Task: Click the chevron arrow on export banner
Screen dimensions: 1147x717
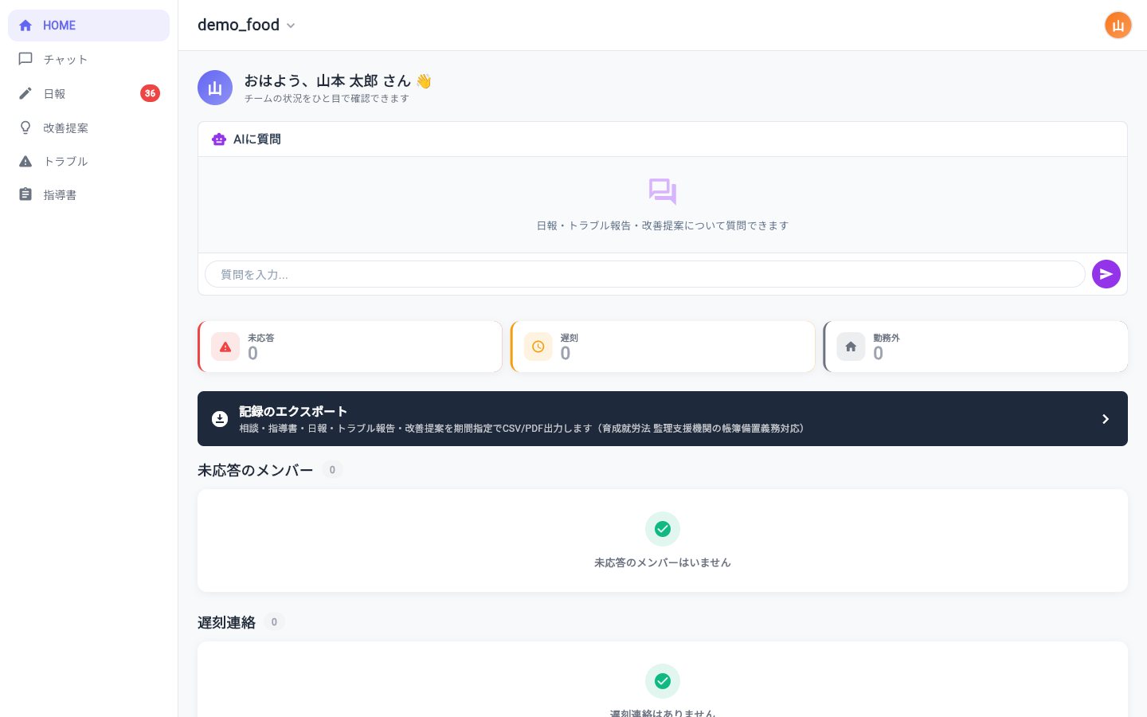Action: point(1106,419)
